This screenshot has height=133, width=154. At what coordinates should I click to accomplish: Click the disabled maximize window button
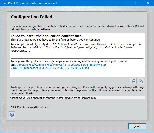click(x=137, y=3)
